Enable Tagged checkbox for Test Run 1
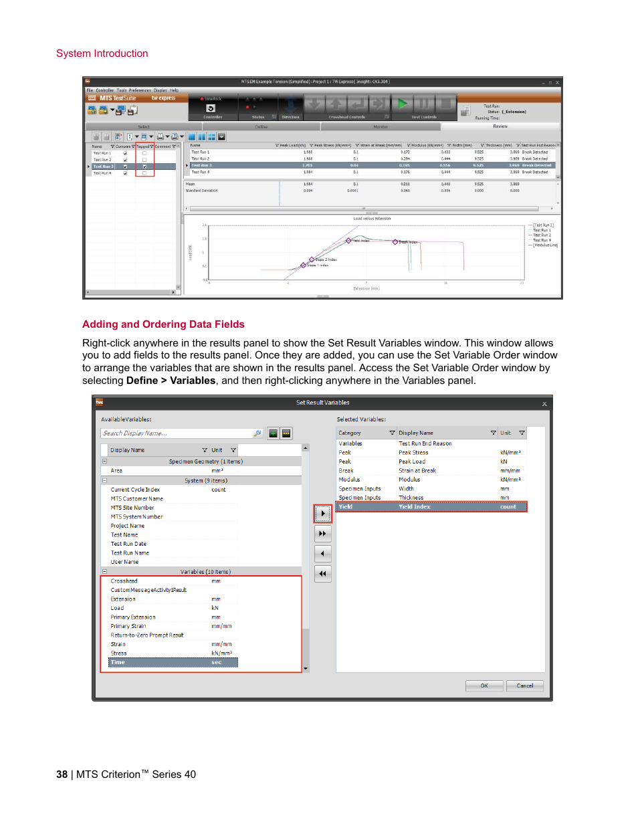The height and width of the screenshot is (826, 638). [x=144, y=153]
